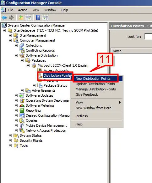Toggle the Show/Hide Action Pane icon

[46, 18]
